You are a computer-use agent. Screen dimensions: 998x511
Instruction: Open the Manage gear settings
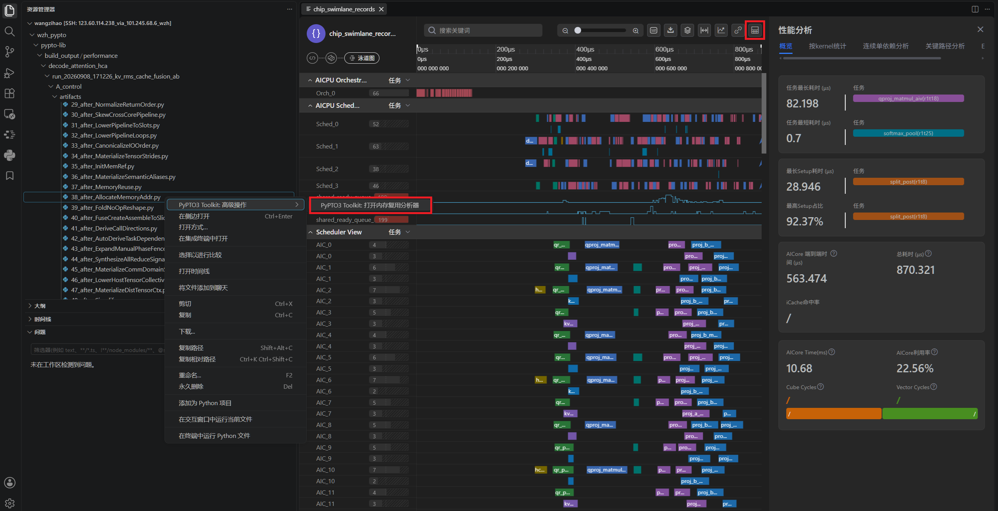[x=9, y=503]
